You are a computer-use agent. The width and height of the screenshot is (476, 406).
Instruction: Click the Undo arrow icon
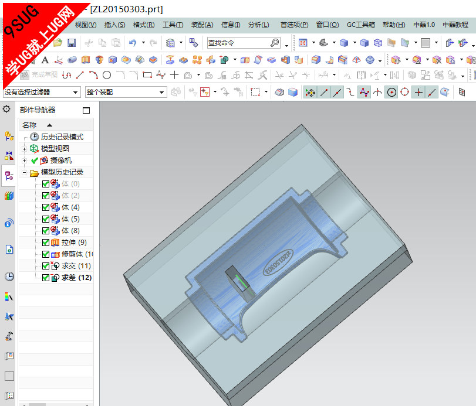pyautogui.click(x=133, y=43)
